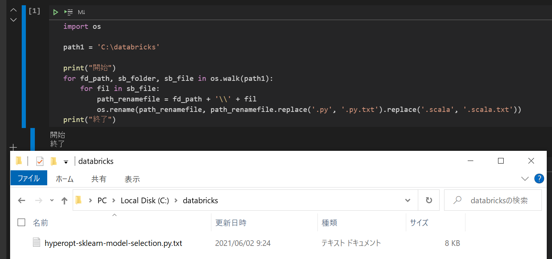Click Local Disk (C:) breadcrumb
Screen dimensions: 552x259
click(x=145, y=201)
